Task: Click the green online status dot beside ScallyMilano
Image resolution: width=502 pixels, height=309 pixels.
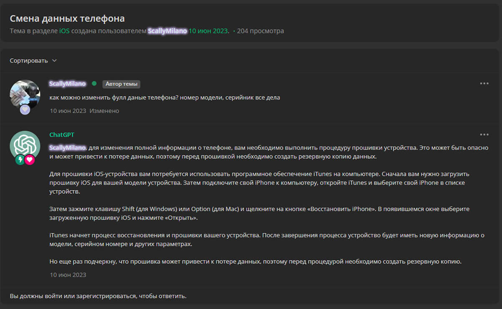Action: tap(94, 84)
